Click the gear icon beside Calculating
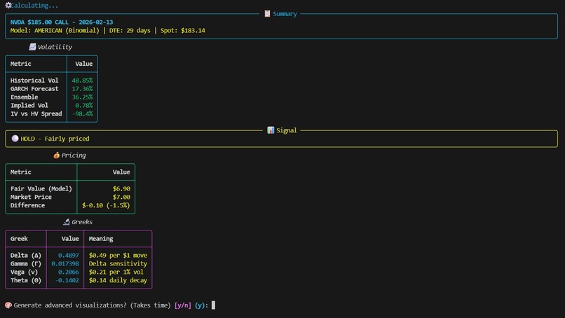Viewport: 565px width, 318px height. pyautogui.click(x=8, y=5)
